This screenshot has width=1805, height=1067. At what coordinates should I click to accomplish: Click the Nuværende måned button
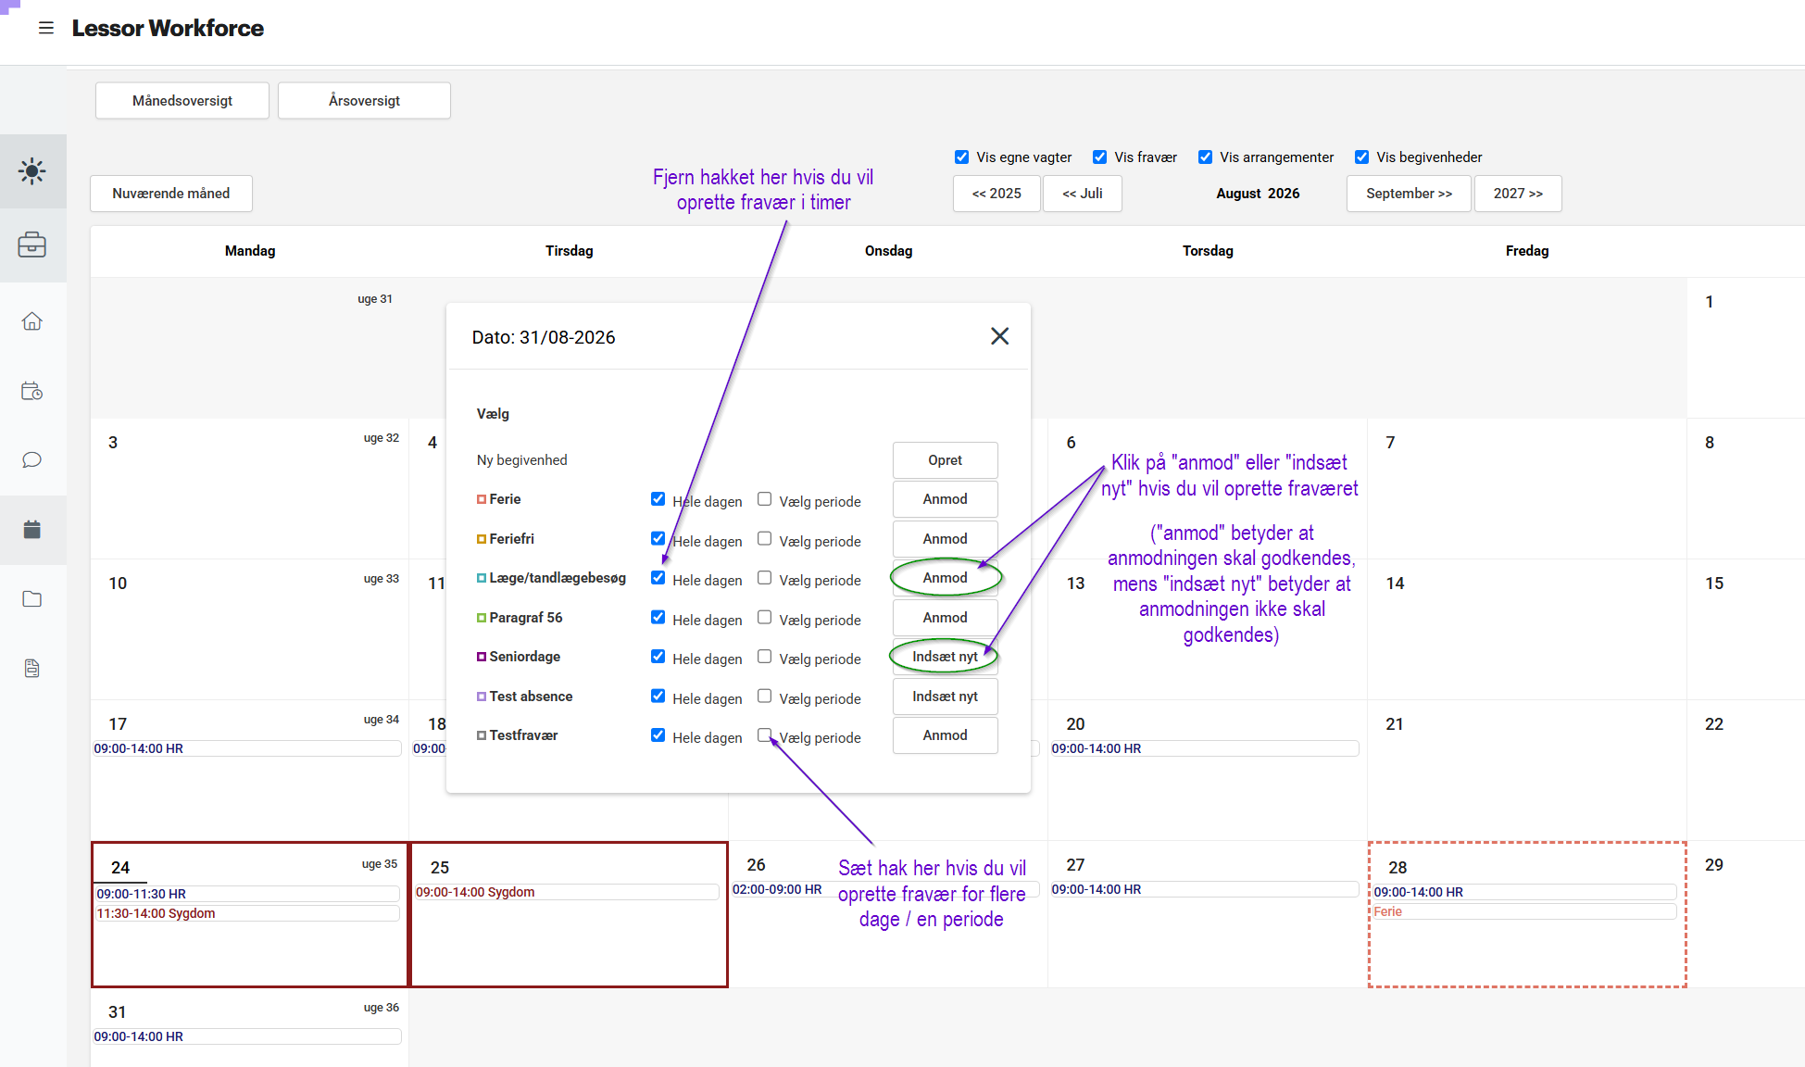pyautogui.click(x=171, y=194)
